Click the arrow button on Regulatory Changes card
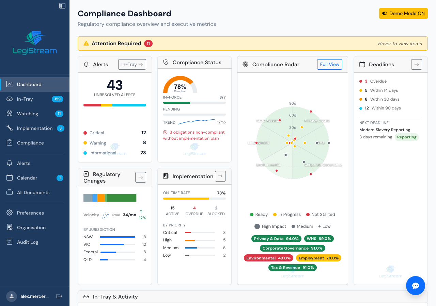This screenshot has height=306, width=436. (141, 177)
